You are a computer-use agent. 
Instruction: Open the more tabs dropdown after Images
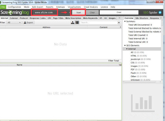[119, 18]
